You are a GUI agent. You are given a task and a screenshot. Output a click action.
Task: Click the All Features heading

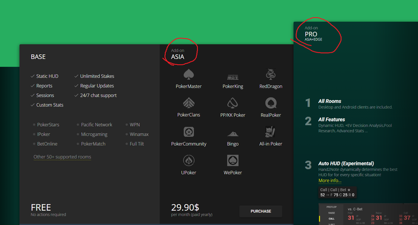(331, 120)
